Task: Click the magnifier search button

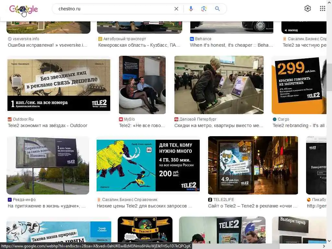Action: [x=217, y=9]
